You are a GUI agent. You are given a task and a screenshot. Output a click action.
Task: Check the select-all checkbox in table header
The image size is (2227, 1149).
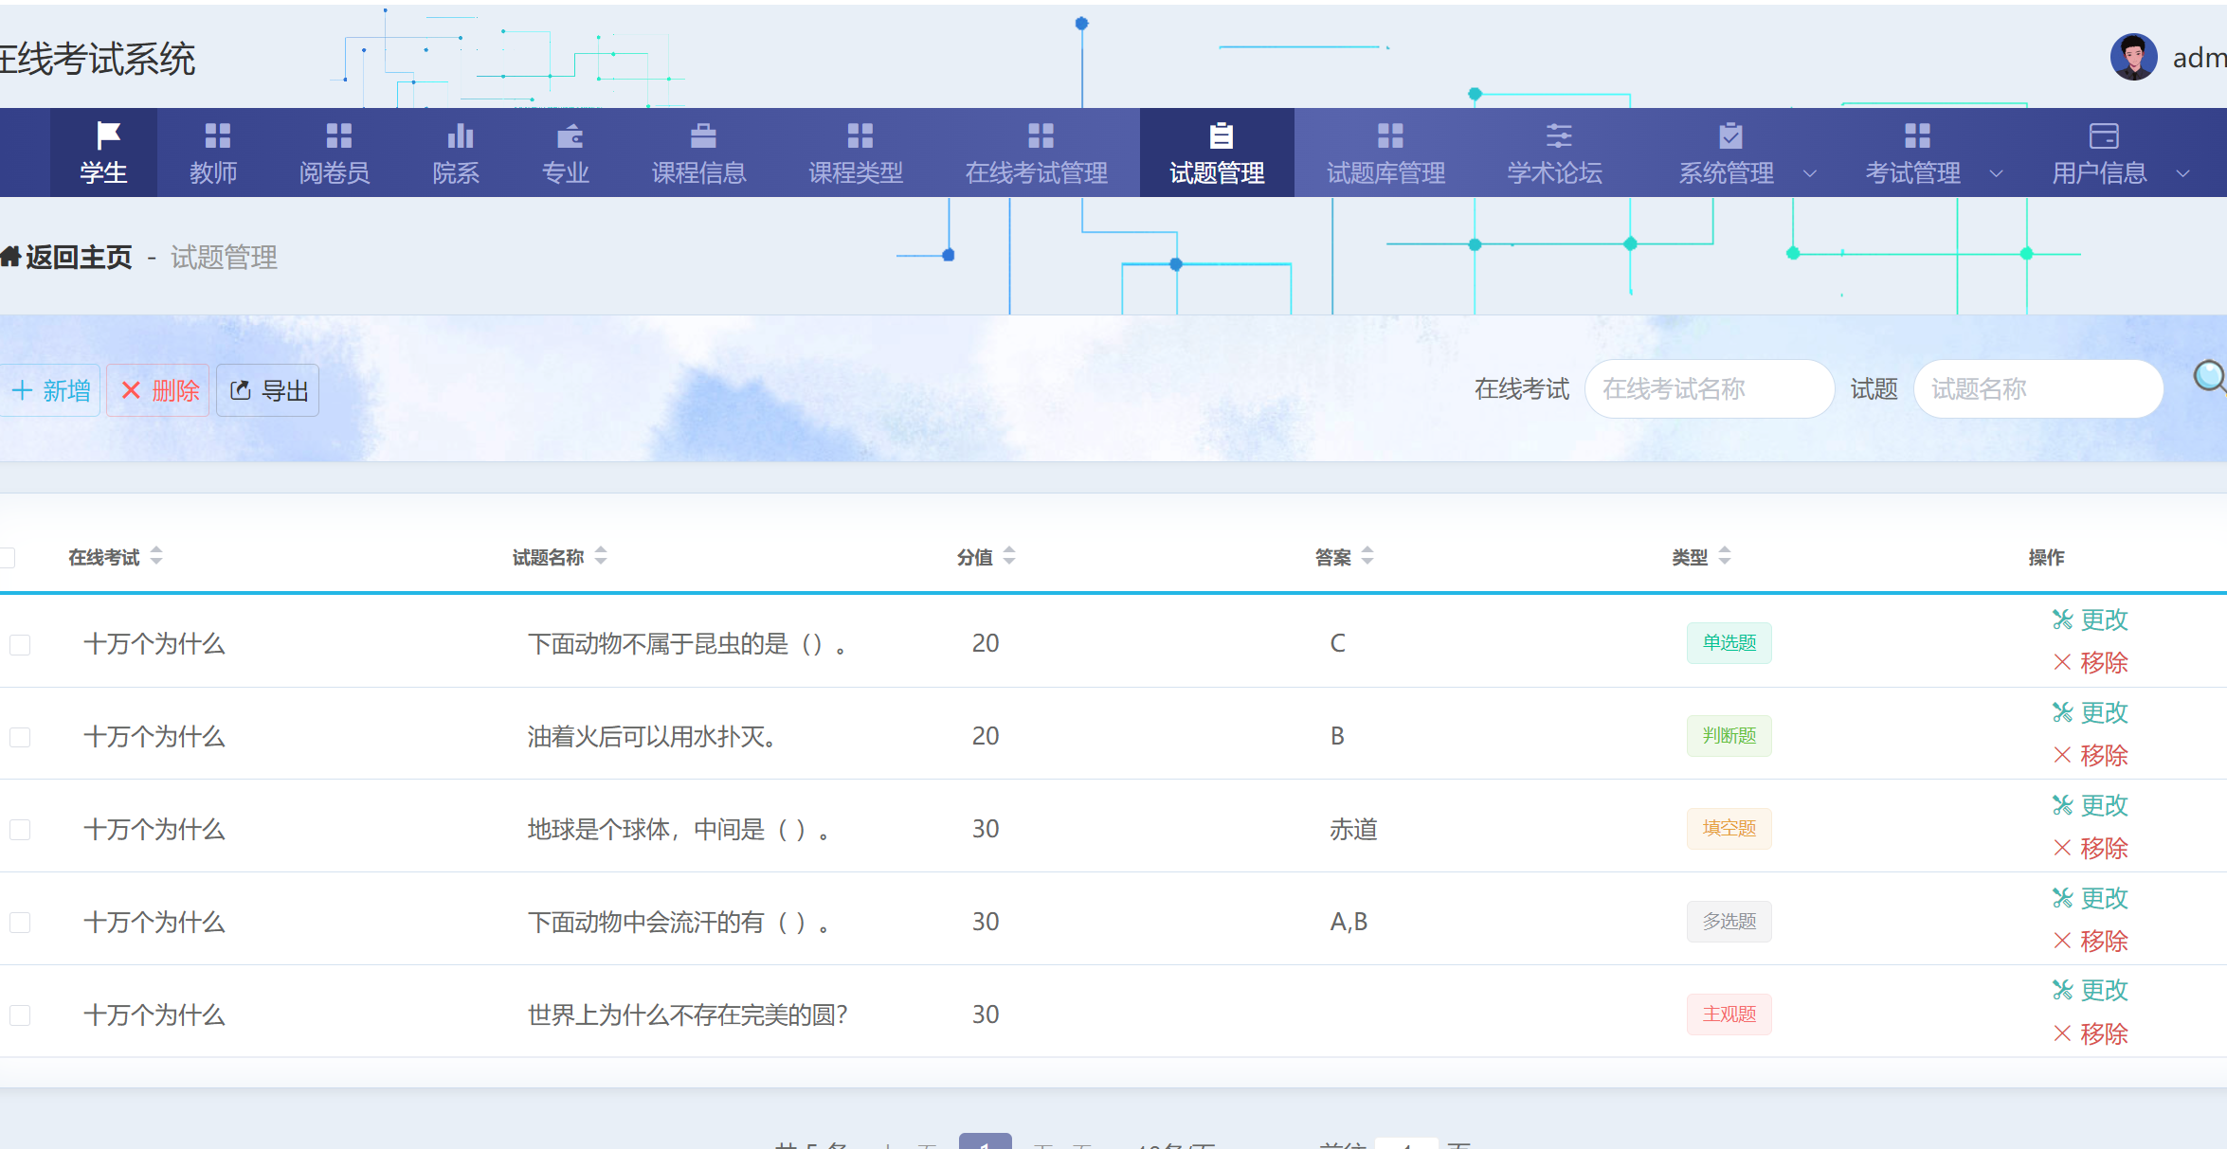(x=8, y=557)
